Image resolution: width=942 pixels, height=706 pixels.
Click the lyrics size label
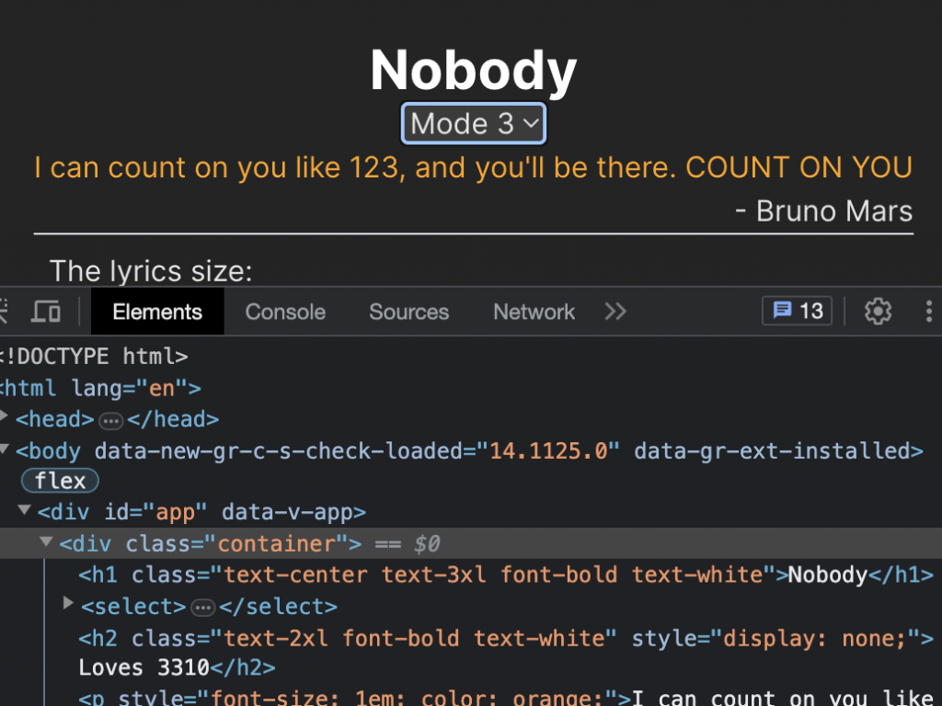(x=151, y=271)
